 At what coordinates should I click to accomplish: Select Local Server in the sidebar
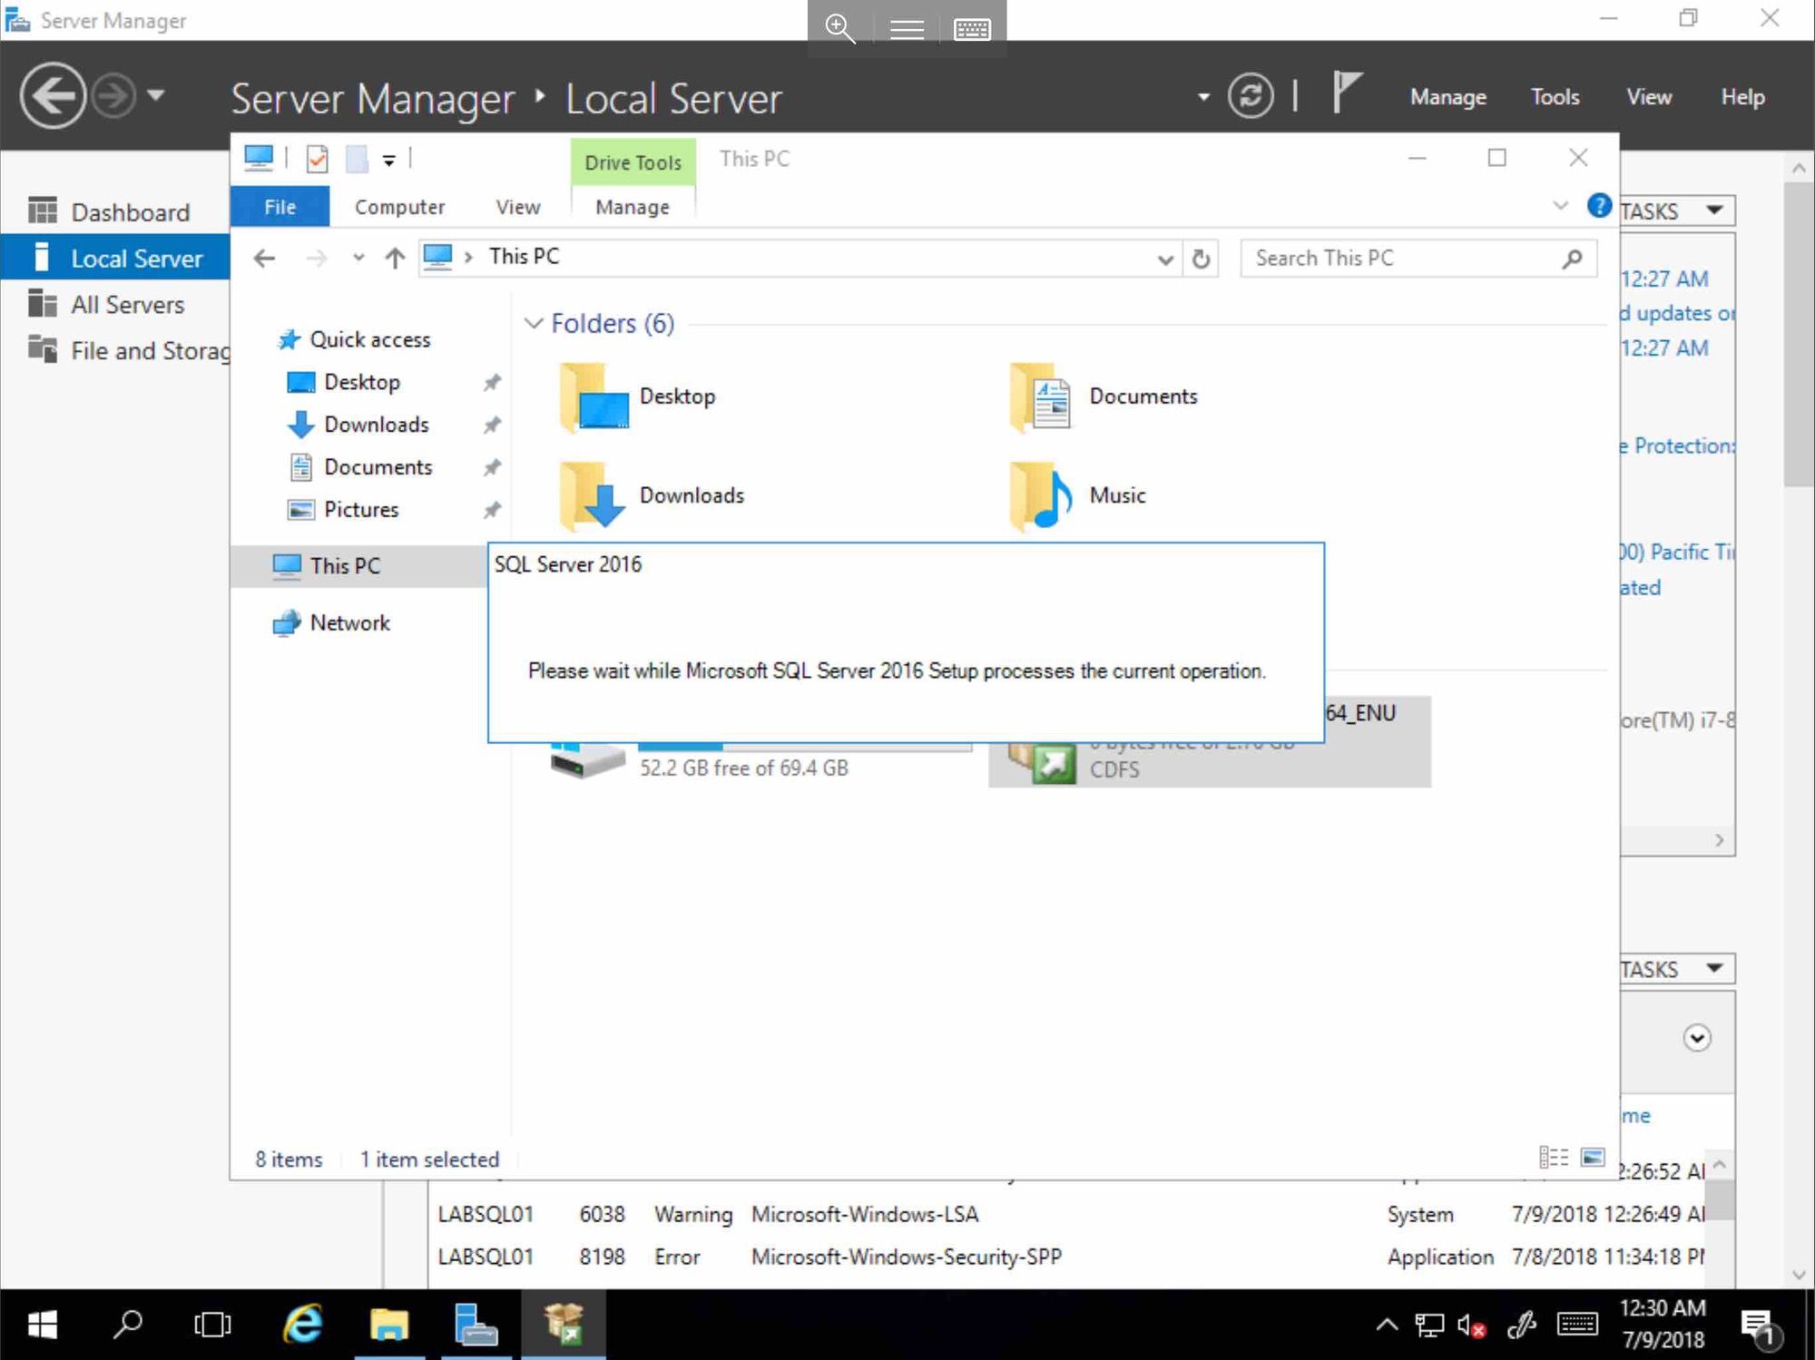pos(114,259)
